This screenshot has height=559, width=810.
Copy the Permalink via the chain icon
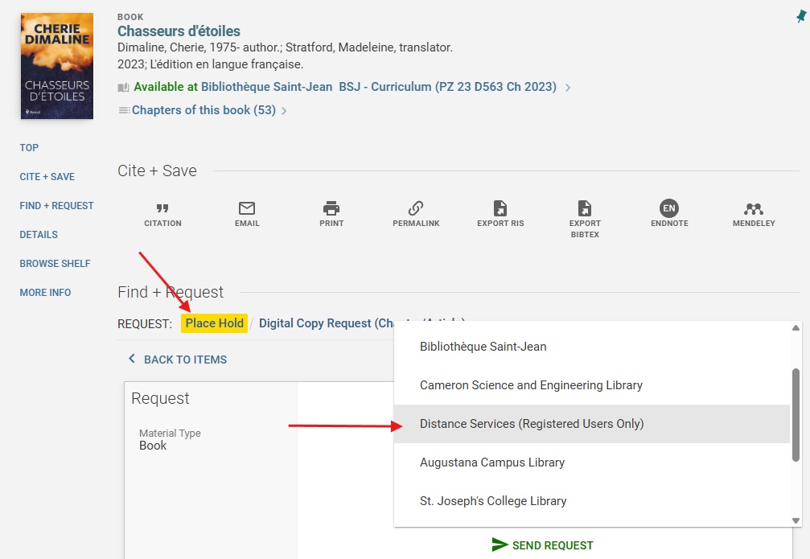(x=416, y=209)
